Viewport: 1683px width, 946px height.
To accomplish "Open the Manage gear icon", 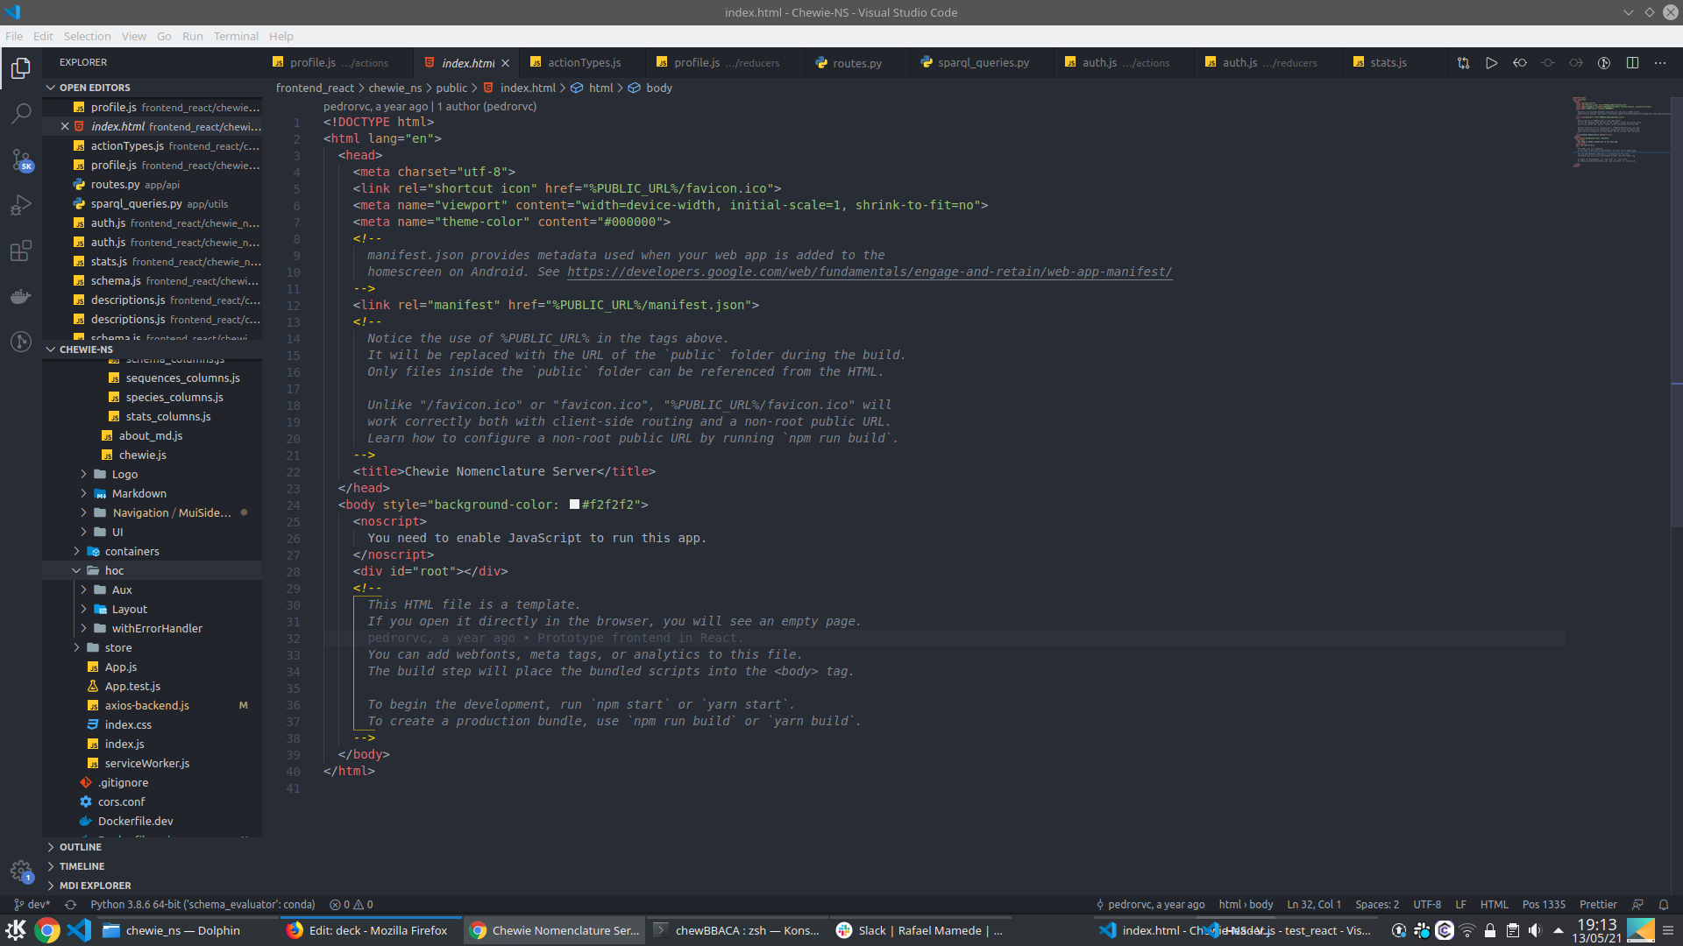I will (21, 871).
